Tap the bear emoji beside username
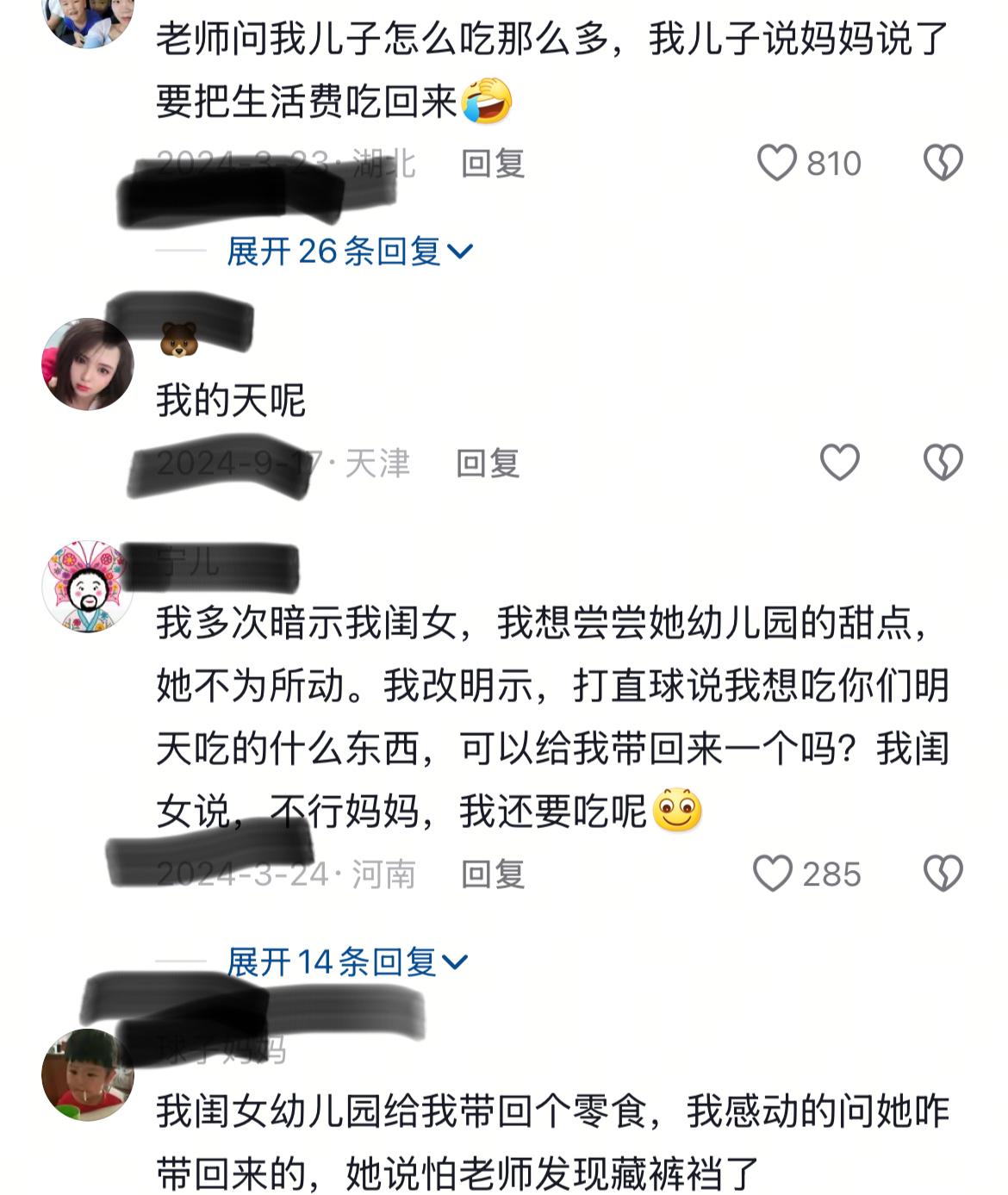Screen dimensions: 1008x1195 point(179,339)
